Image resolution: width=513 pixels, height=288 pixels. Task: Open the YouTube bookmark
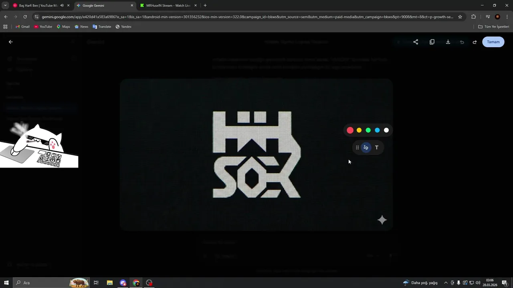pyautogui.click(x=43, y=27)
